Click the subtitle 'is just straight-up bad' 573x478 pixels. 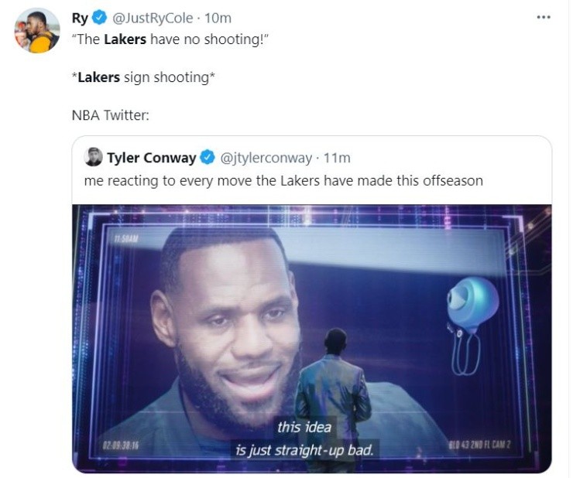click(304, 449)
